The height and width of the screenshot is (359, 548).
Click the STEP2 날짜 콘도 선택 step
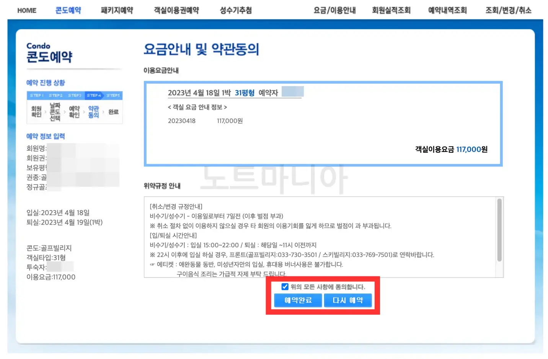(55, 111)
